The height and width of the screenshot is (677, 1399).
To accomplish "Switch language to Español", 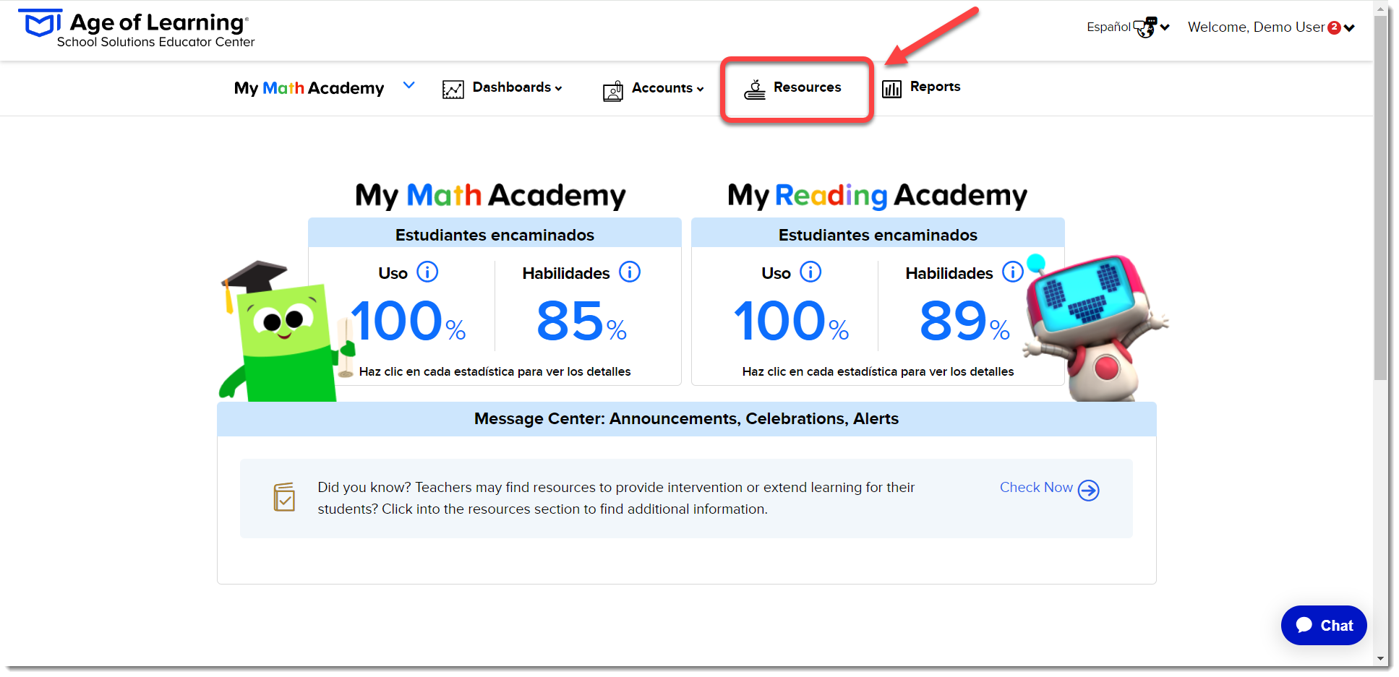I will coord(1108,27).
